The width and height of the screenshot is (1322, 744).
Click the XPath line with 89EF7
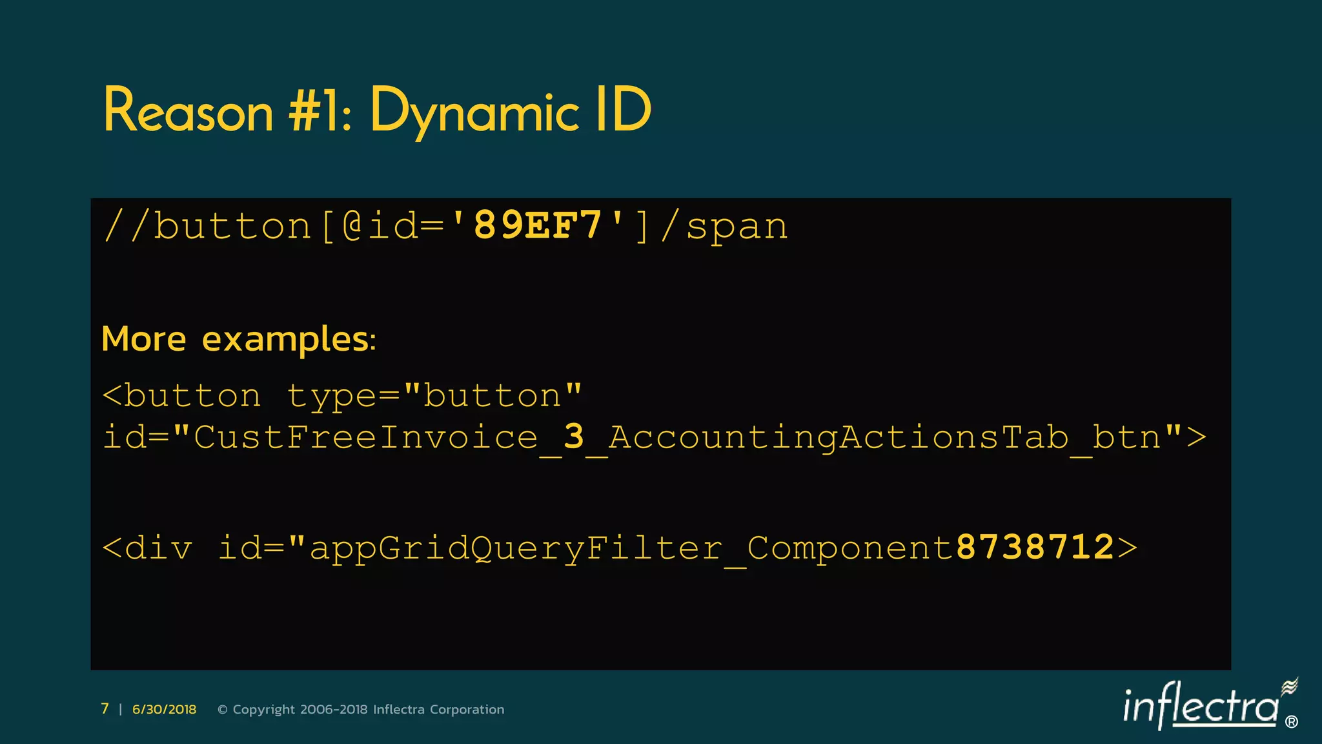[445, 226]
